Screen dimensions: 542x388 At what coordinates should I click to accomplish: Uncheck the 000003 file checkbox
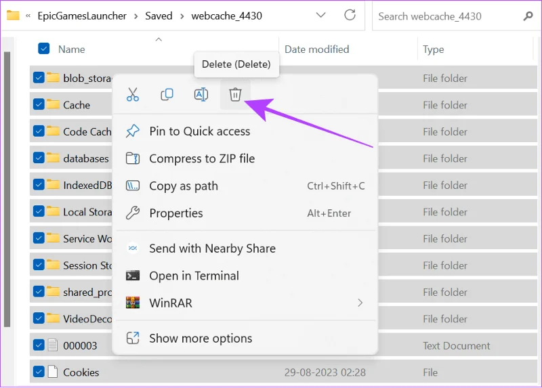click(x=39, y=345)
